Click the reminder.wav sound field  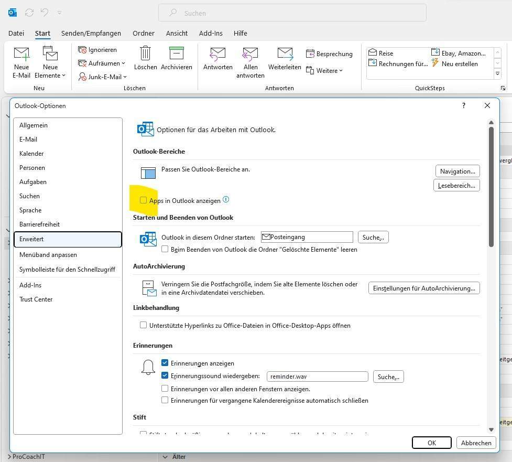318,377
